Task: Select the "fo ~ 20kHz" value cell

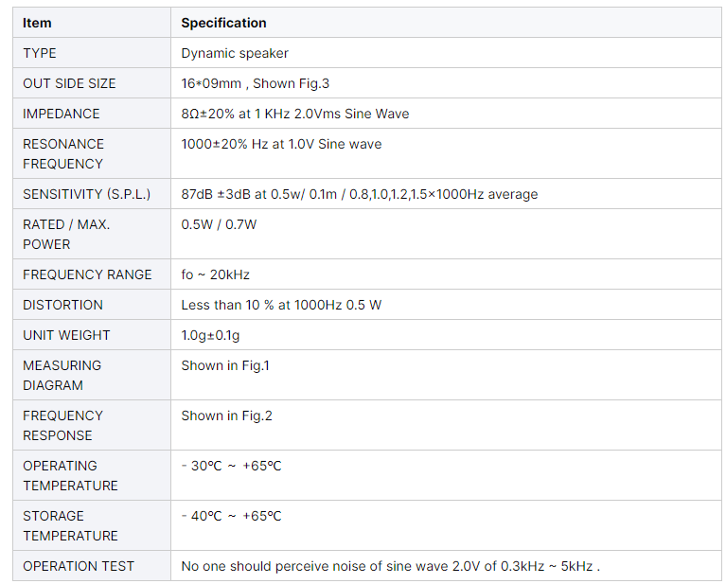Action: pyautogui.click(x=215, y=274)
